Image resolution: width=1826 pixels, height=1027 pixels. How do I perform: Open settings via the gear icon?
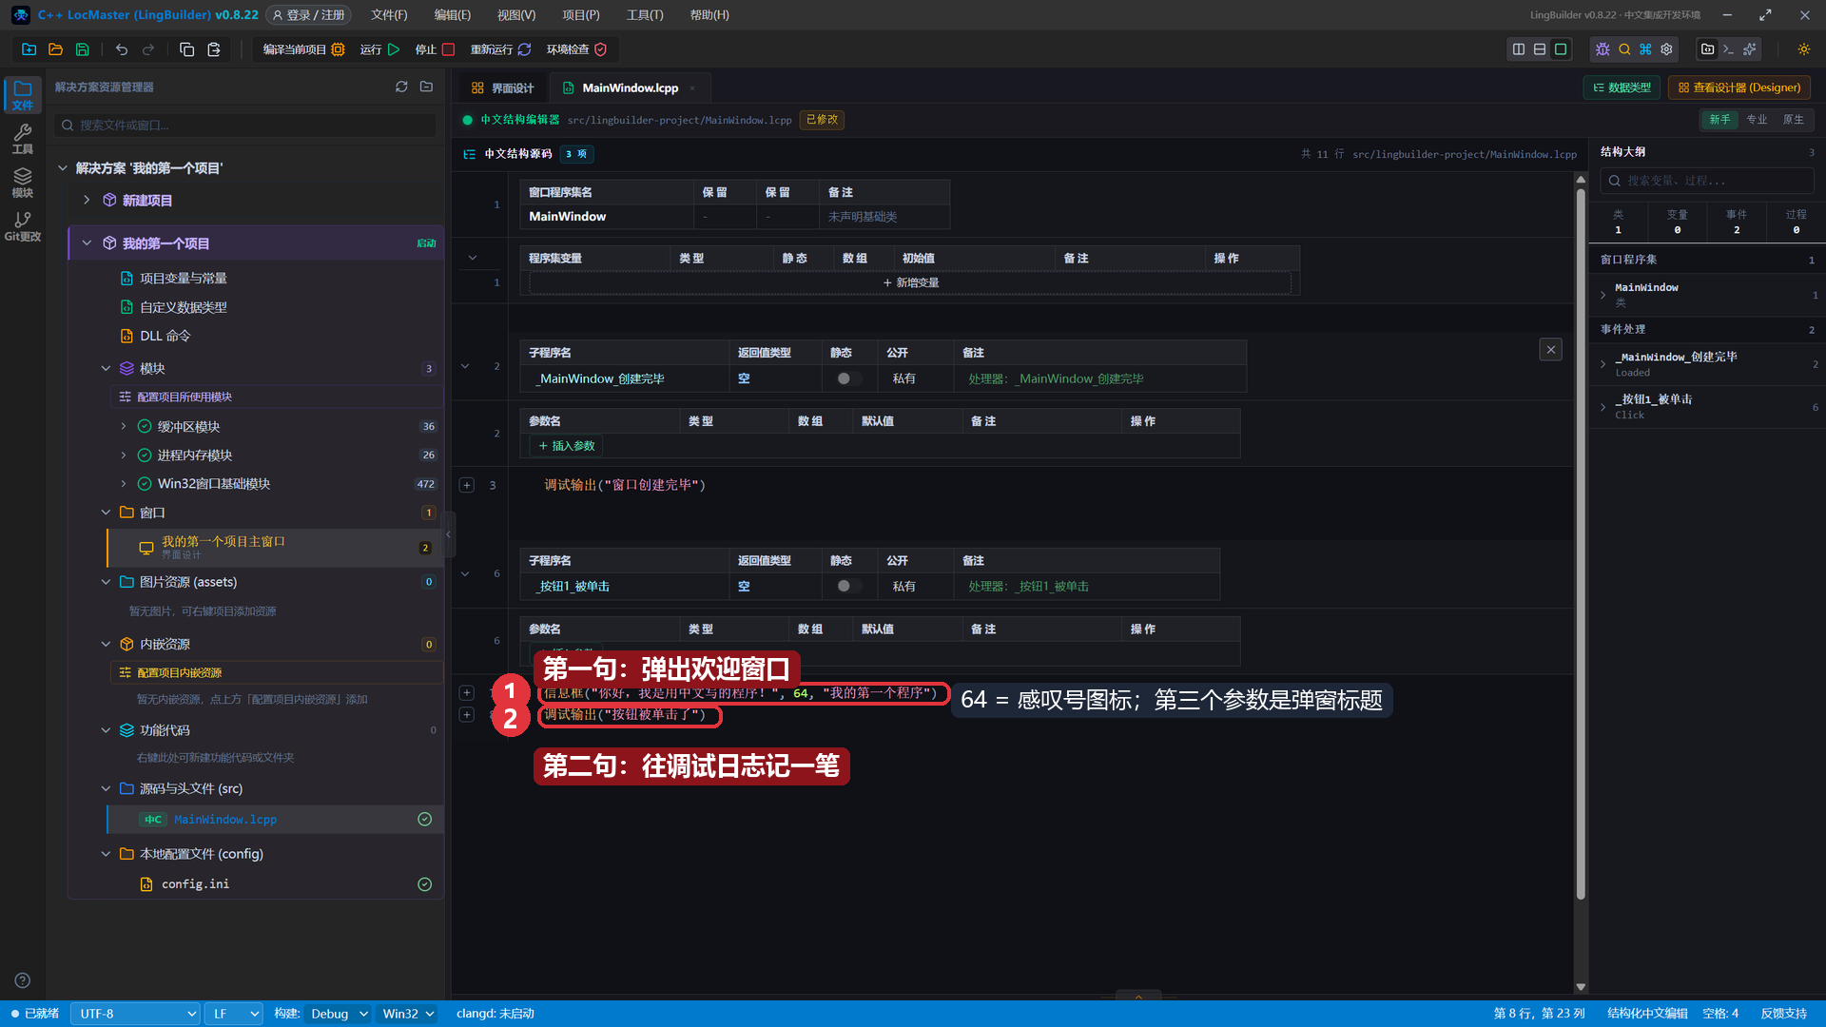click(1666, 49)
